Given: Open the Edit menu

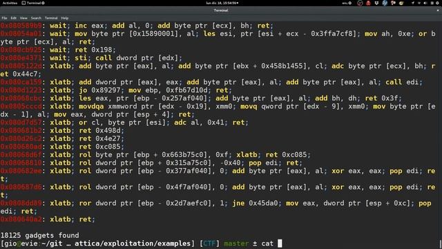Looking at the screenshot, I should pyautogui.click(x=14, y=18).
